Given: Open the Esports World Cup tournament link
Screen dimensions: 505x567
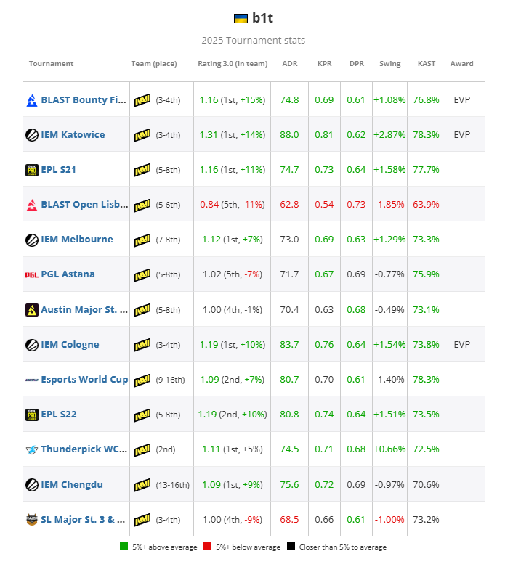Looking at the screenshot, I should point(84,379).
